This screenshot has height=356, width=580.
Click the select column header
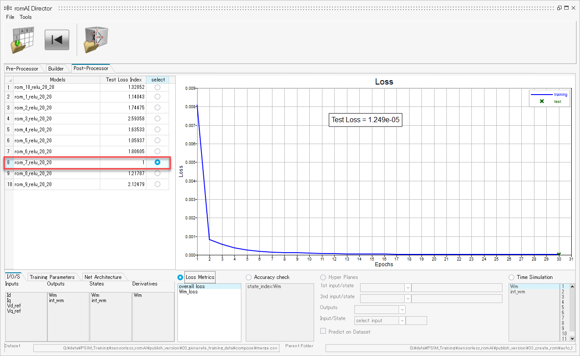pyautogui.click(x=158, y=80)
